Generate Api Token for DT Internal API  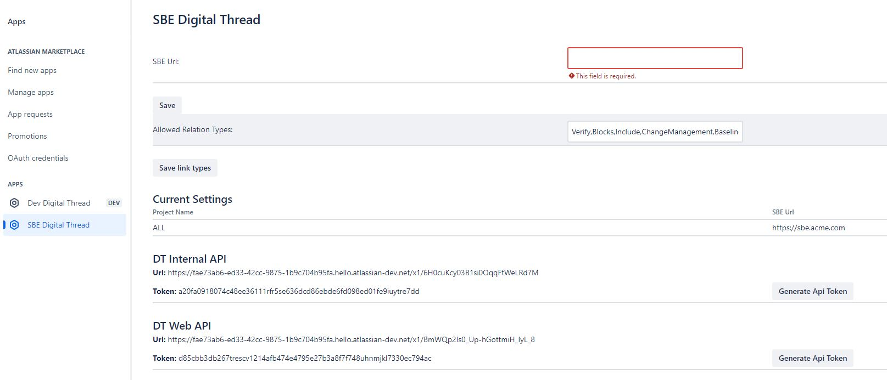point(813,291)
